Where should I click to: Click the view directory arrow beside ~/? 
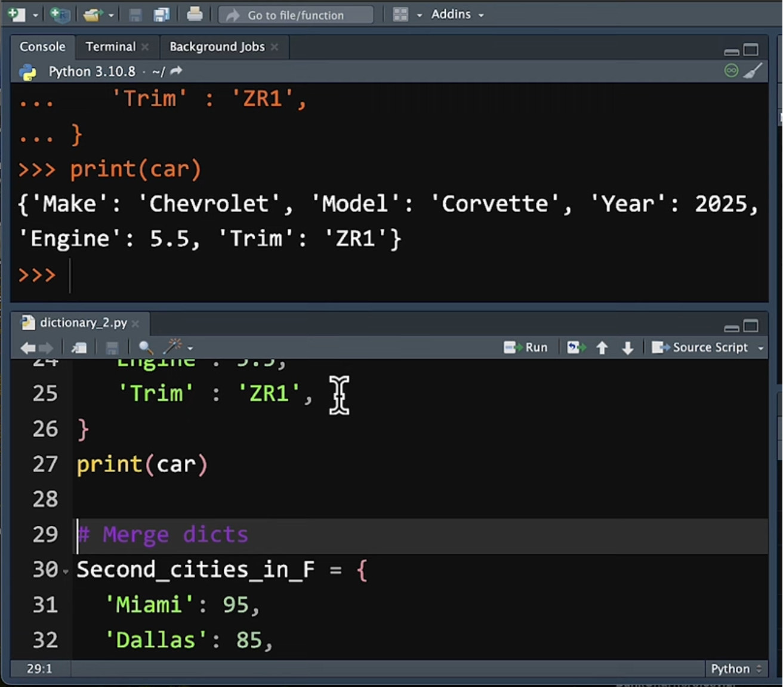click(176, 72)
